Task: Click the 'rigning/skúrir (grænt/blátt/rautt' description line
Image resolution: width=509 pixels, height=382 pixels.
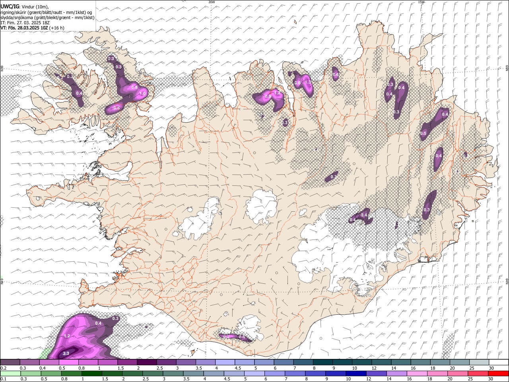Action: (46, 12)
